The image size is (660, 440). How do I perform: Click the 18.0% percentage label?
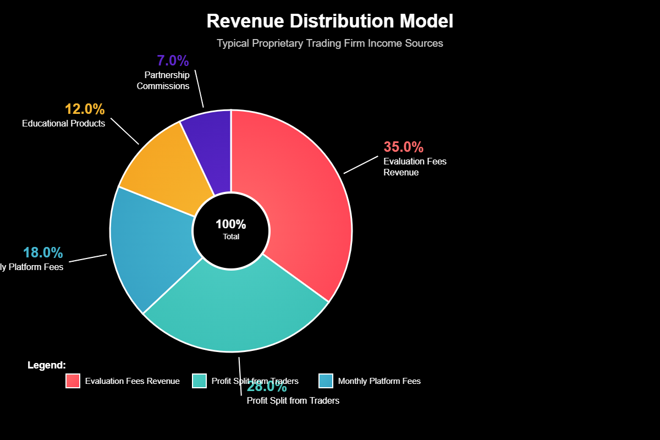(x=43, y=252)
